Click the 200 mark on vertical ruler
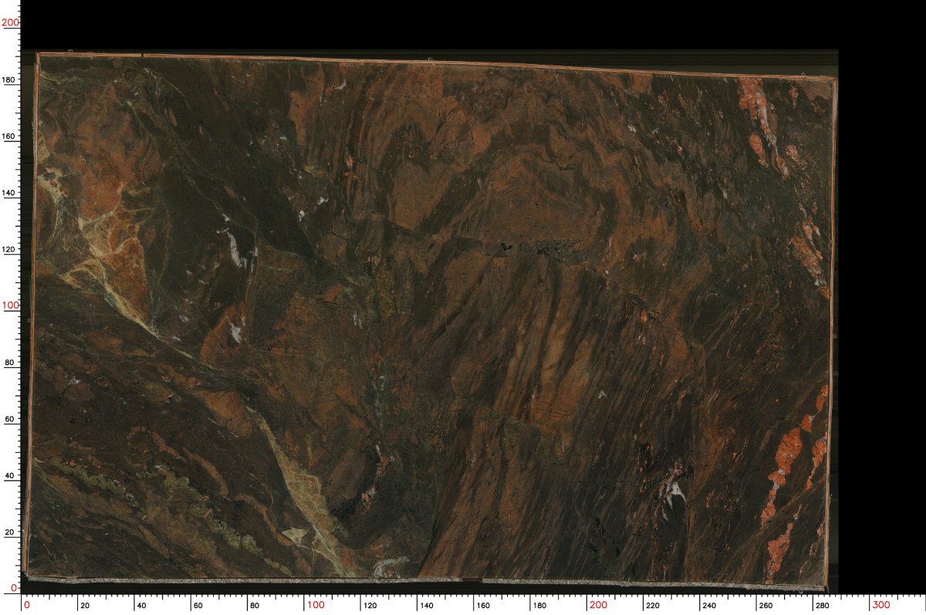The image size is (926, 615). tap(11, 22)
